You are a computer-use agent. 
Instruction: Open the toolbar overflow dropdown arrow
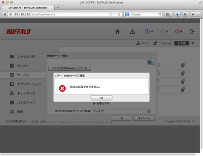199,14
